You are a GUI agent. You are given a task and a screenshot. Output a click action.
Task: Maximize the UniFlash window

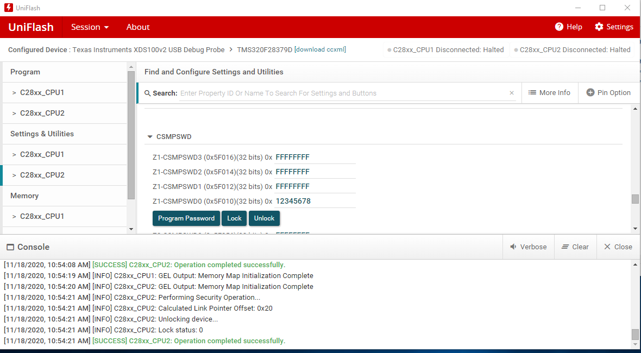point(602,8)
